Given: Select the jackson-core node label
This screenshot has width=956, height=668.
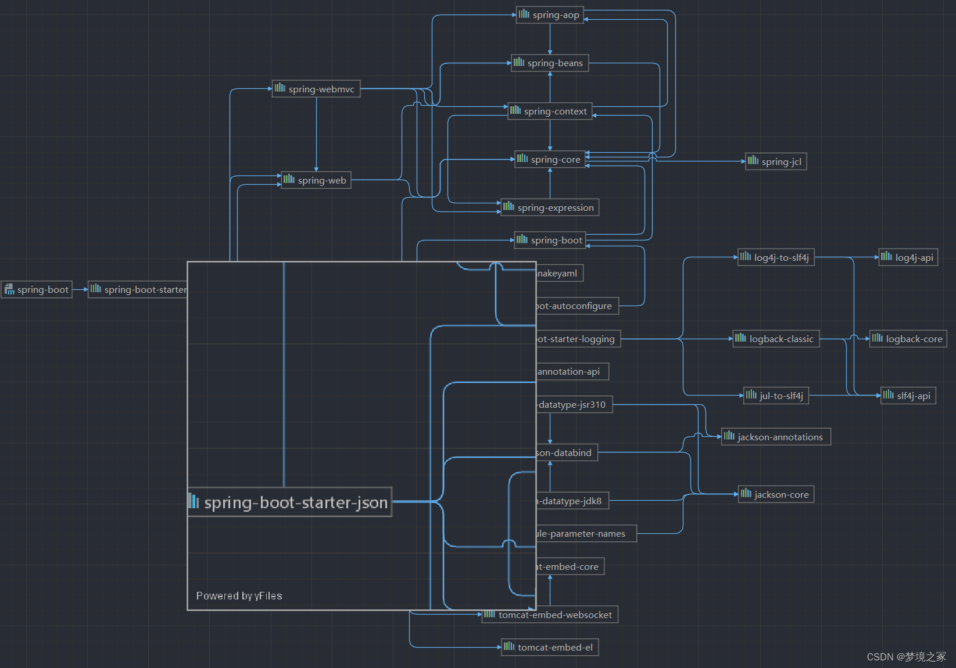Looking at the screenshot, I should [782, 495].
